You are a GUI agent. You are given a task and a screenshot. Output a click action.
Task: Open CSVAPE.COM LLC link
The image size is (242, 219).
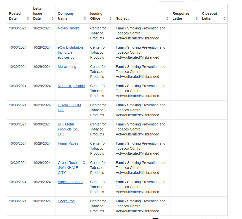click(x=69, y=108)
